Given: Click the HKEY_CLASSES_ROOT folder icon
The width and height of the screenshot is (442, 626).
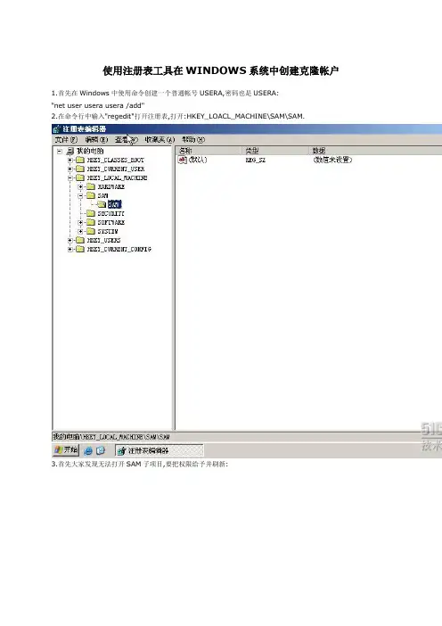Looking at the screenshot, I should pyautogui.click(x=80, y=161).
